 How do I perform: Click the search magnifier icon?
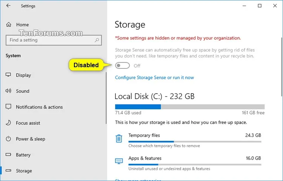pos(97,40)
